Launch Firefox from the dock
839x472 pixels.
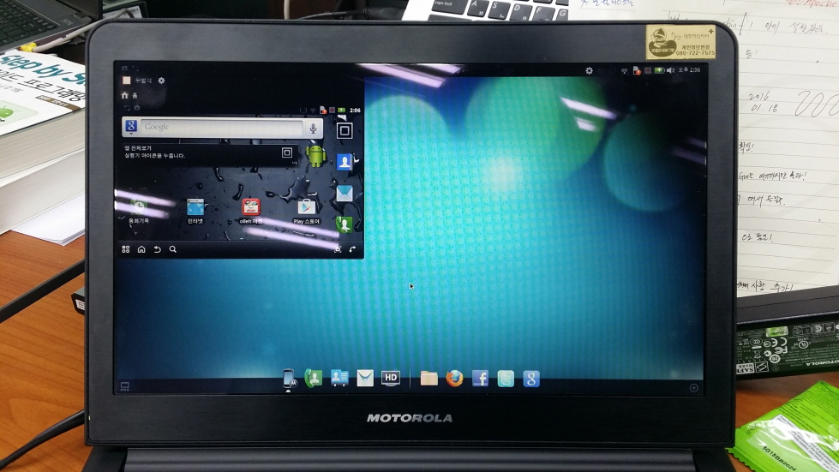(454, 379)
